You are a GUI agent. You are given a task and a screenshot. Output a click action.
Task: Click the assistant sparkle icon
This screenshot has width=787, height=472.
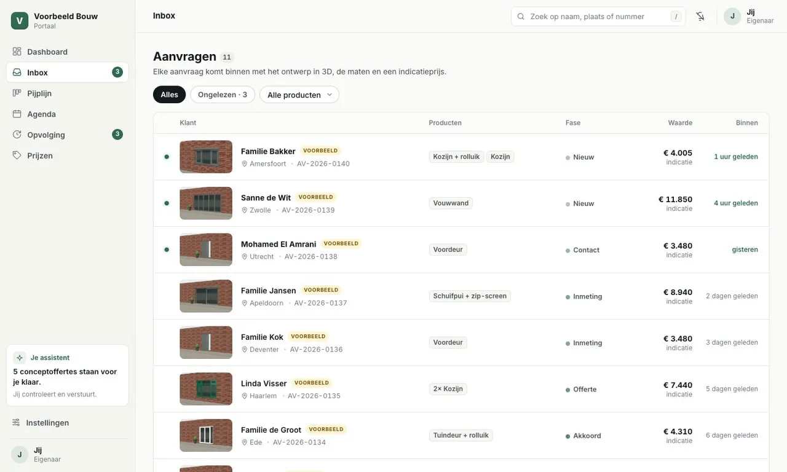[x=20, y=358]
